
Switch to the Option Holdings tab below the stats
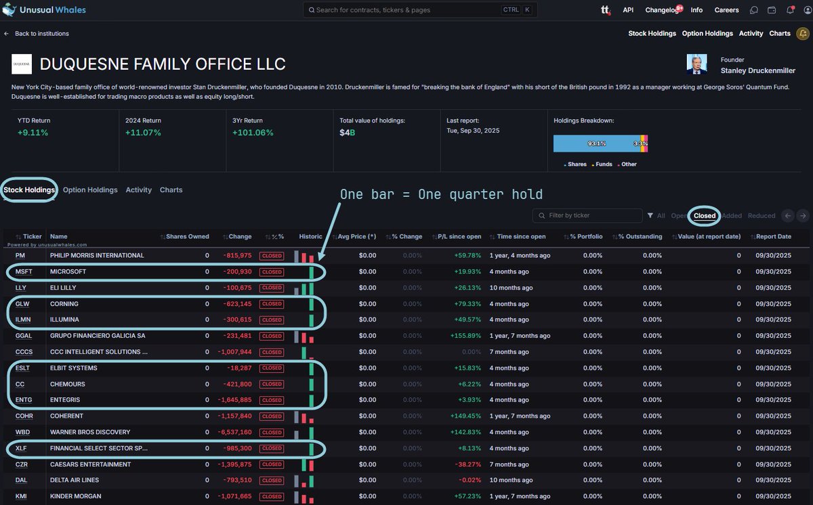click(90, 190)
